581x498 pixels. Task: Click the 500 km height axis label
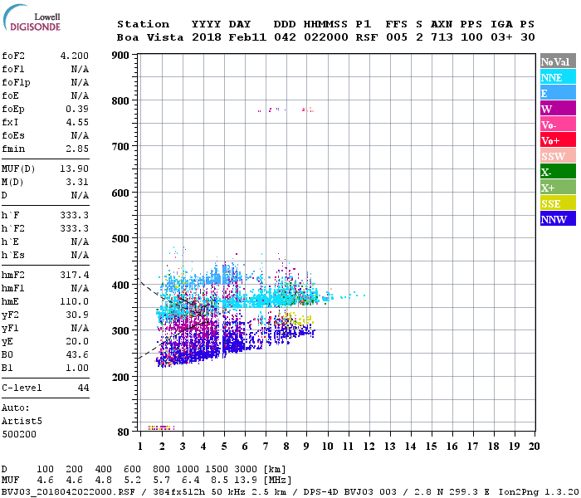(120, 239)
